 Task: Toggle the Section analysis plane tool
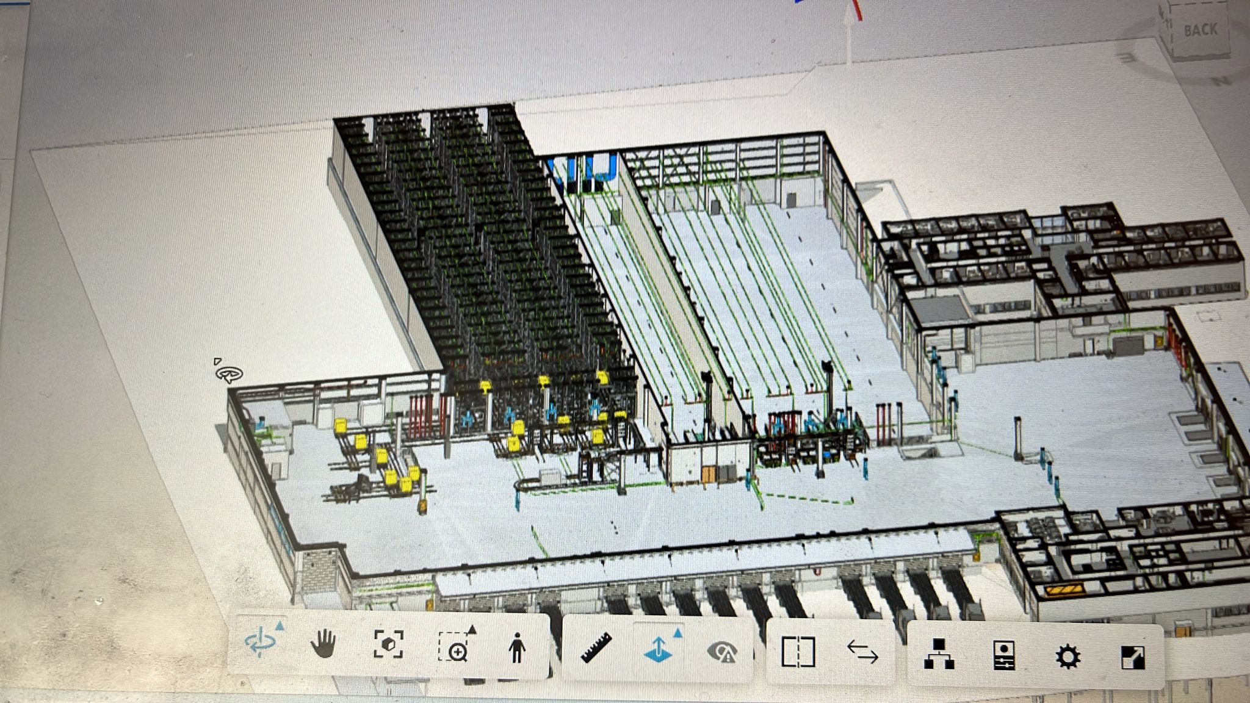coord(658,651)
